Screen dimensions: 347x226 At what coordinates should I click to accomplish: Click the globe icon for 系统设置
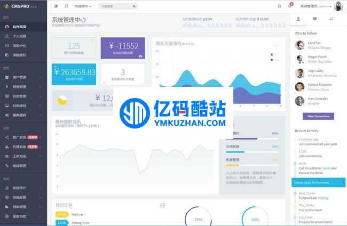click(7, 198)
